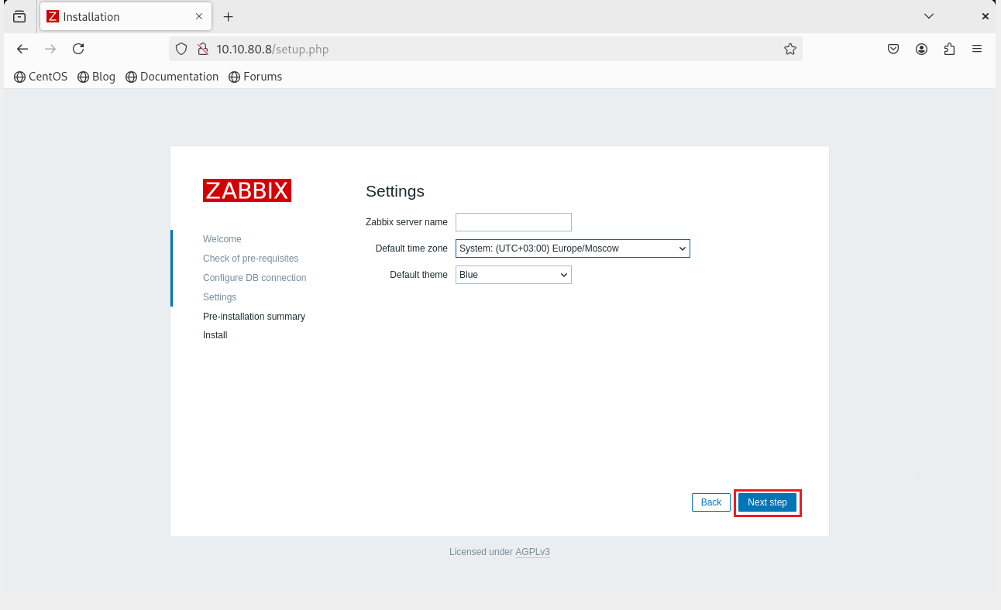Image resolution: width=1001 pixels, height=610 pixels.
Task: Click the Next step button
Action: [x=767, y=502]
